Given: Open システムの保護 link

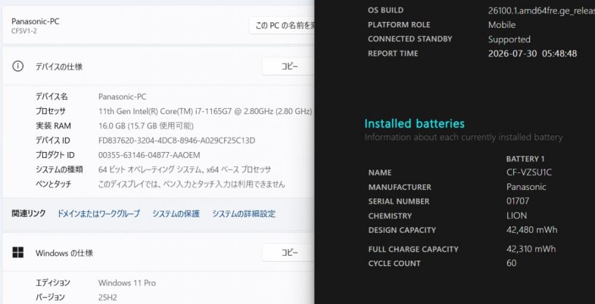Looking at the screenshot, I should click(176, 214).
